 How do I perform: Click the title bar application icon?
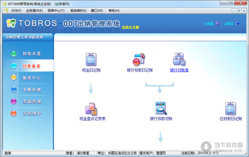point(4,4)
